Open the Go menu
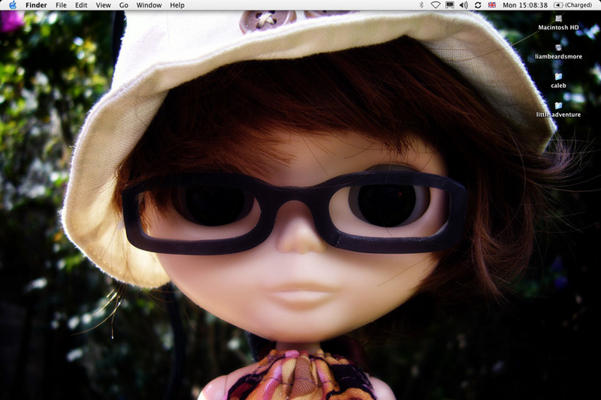The height and width of the screenshot is (400, 601). click(x=123, y=5)
